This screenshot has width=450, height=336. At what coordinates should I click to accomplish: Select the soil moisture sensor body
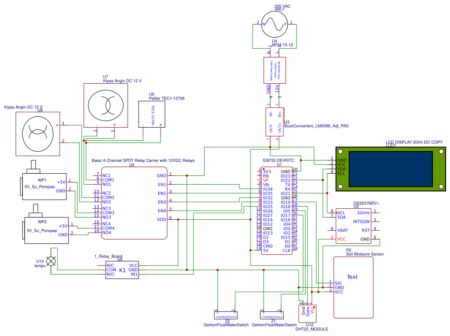pos(353,287)
